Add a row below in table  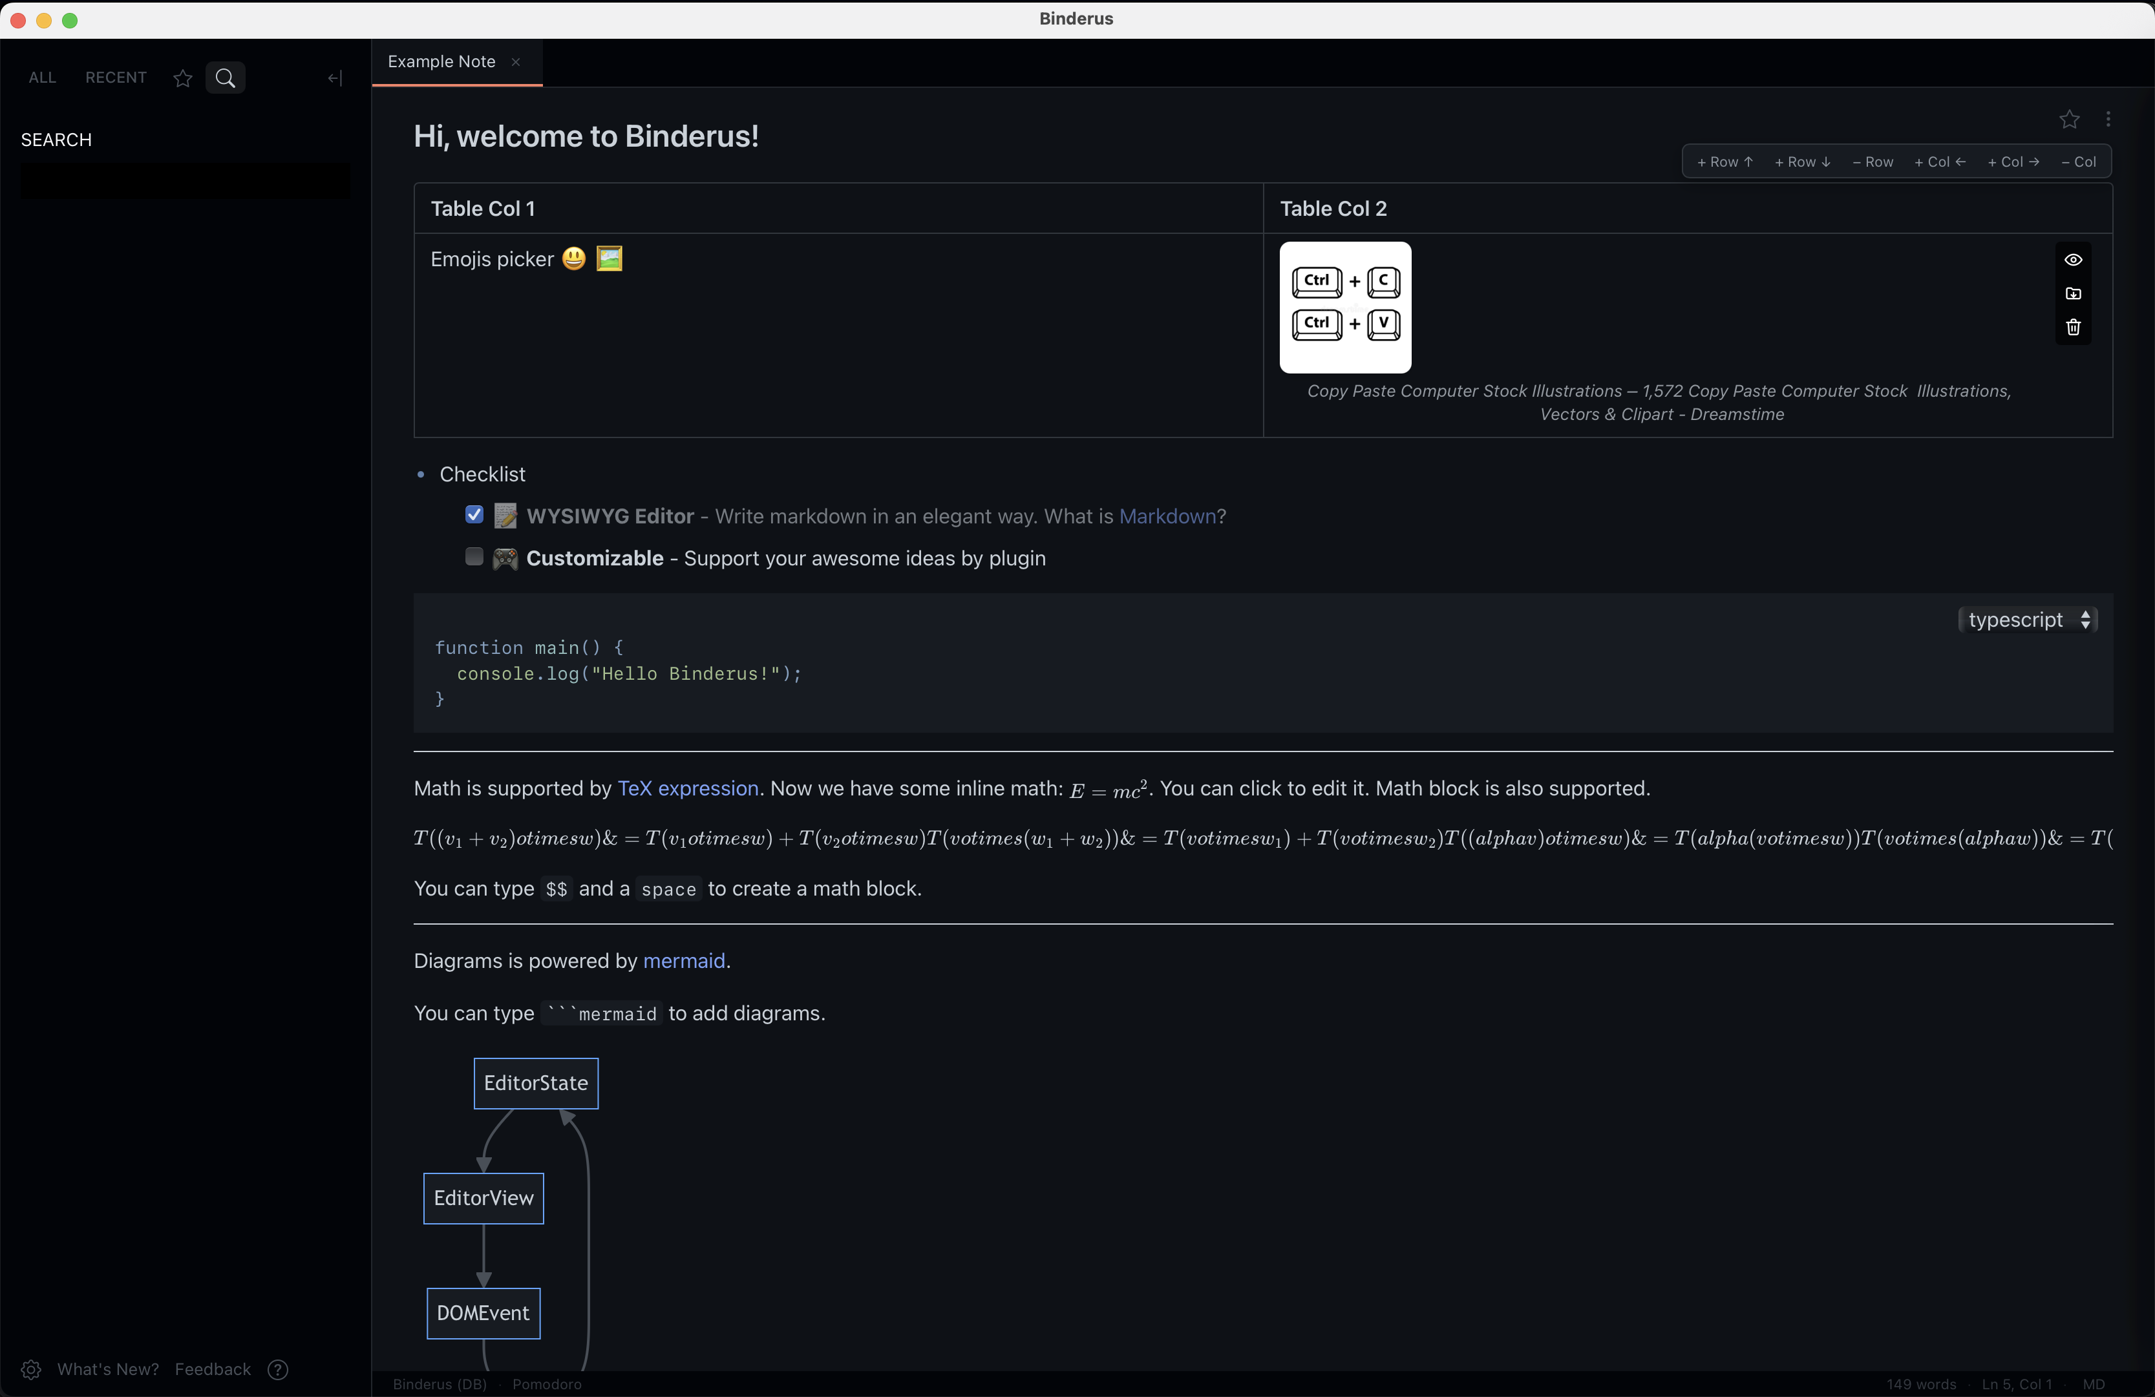pyautogui.click(x=1803, y=162)
